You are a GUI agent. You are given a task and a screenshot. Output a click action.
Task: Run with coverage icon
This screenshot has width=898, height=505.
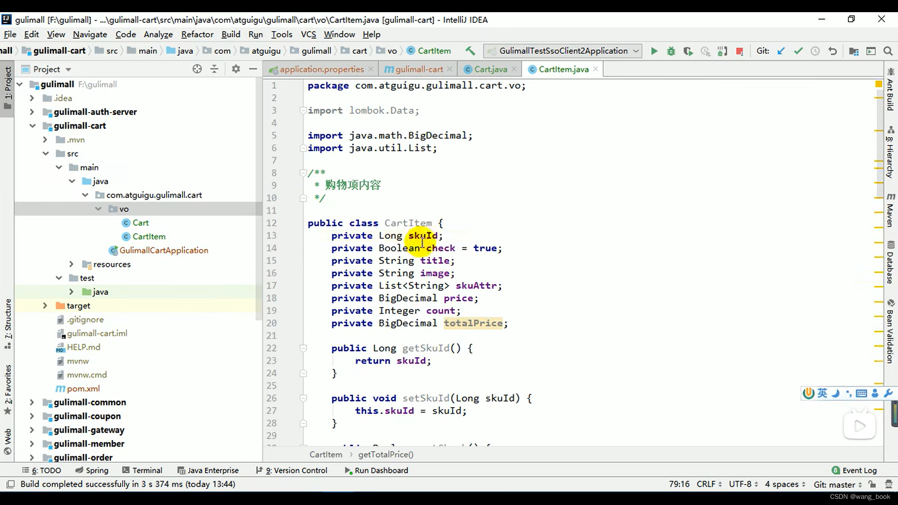688,51
